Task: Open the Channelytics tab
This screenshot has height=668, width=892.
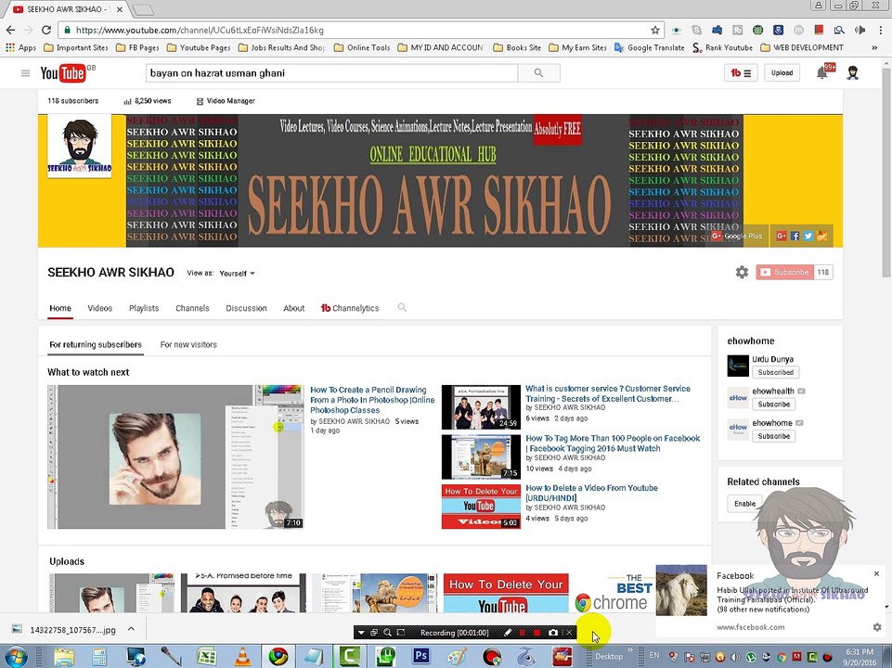Action: [350, 308]
